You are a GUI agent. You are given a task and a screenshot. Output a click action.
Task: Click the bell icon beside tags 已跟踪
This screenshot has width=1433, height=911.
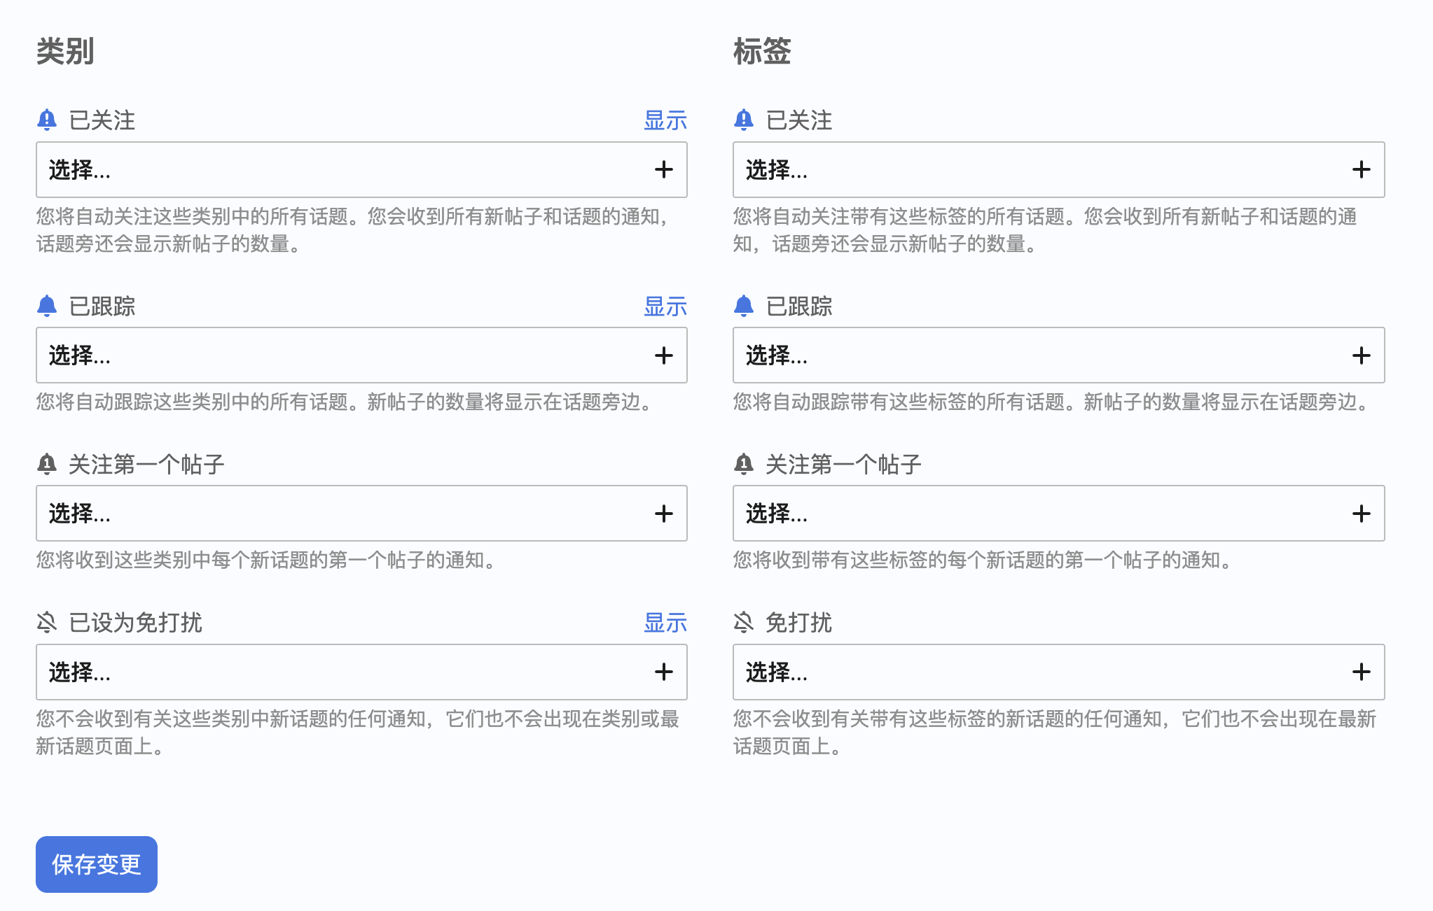coord(744,306)
